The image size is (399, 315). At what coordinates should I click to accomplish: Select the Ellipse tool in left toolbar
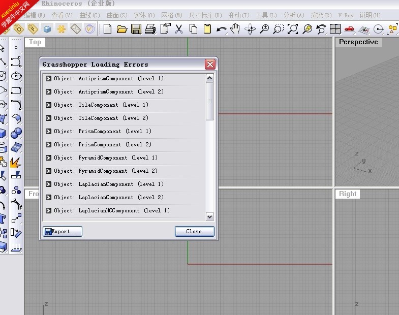(x=16, y=76)
